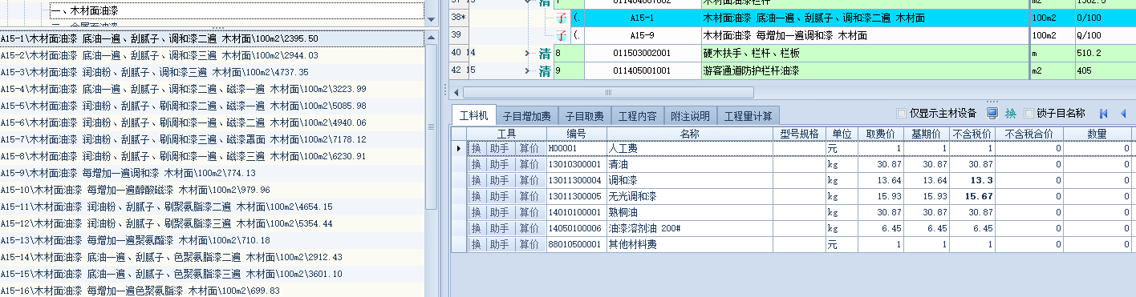1136x297 pixels.
Task: Click the 助手 button on the 熟桐油 row
Action: point(499,212)
